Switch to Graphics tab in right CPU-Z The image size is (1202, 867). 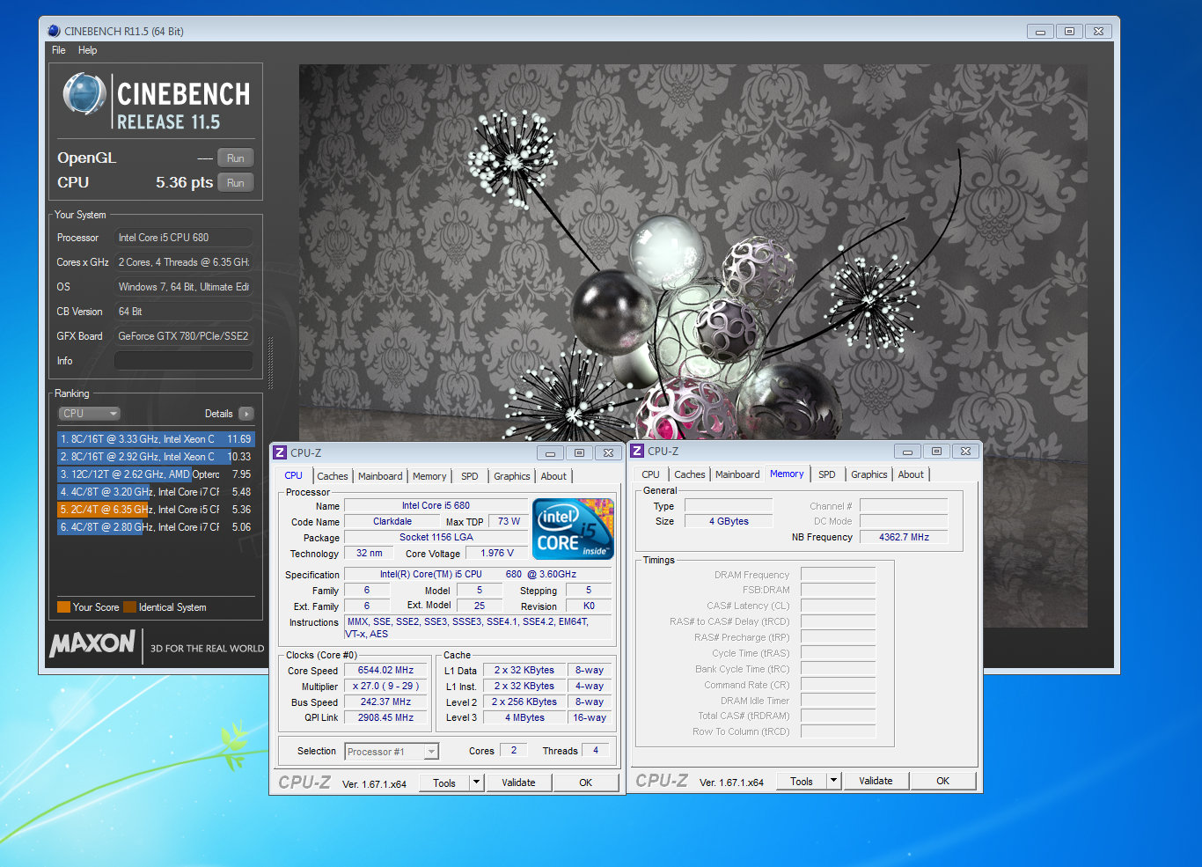pyautogui.click(x=869, y=474)
